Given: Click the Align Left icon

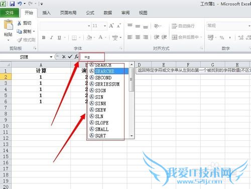Looking at the screenshot, I should click(130, 37).
